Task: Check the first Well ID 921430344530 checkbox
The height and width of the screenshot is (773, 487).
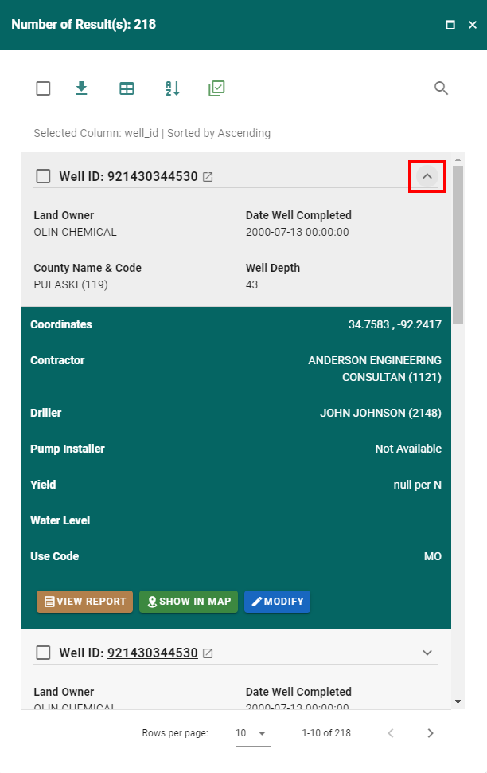Action: 43,176
